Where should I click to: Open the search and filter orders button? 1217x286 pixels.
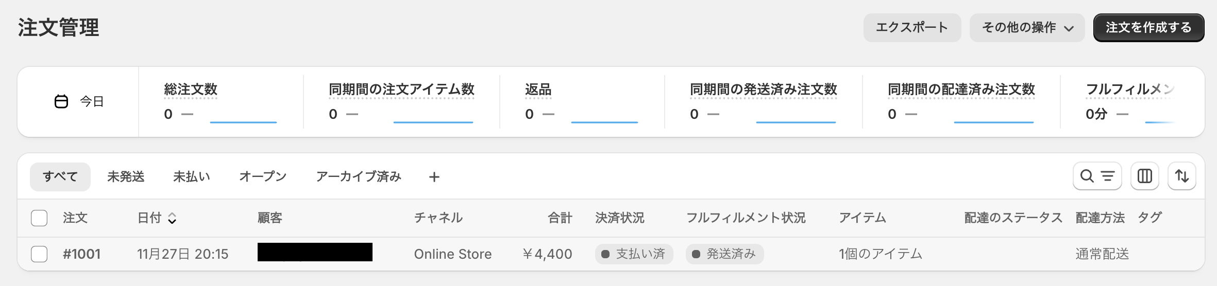pyautogui.click(x=1097, y=176)
